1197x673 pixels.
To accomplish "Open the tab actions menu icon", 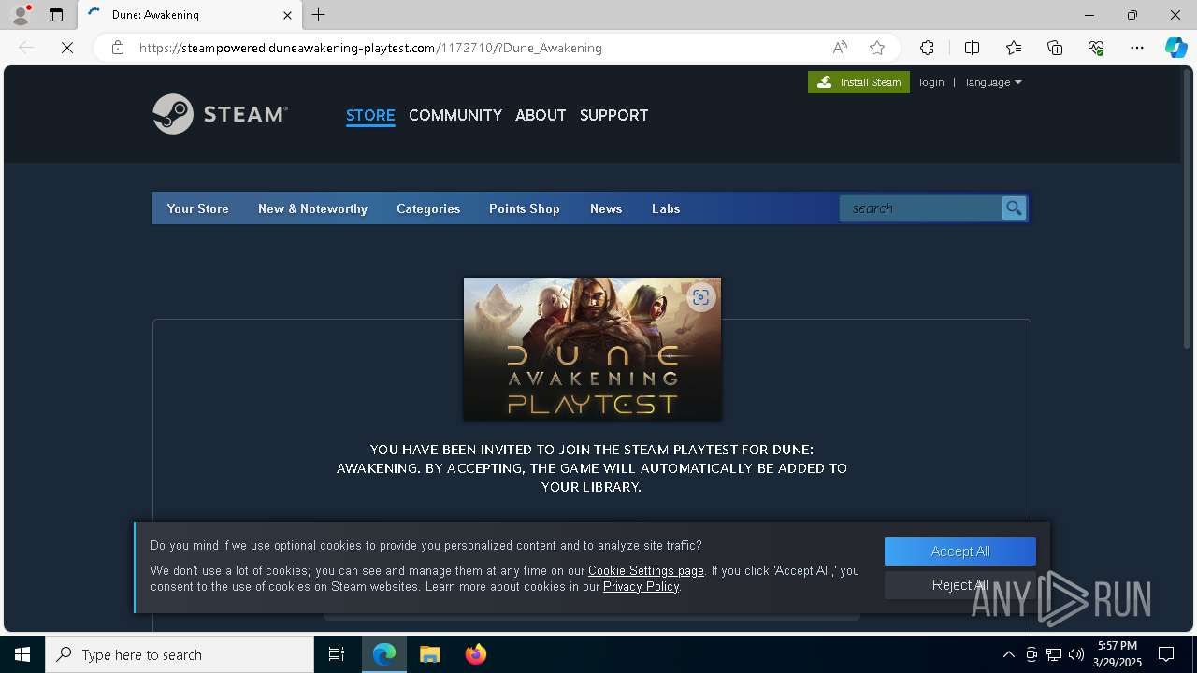I will [x=56, y=15].
